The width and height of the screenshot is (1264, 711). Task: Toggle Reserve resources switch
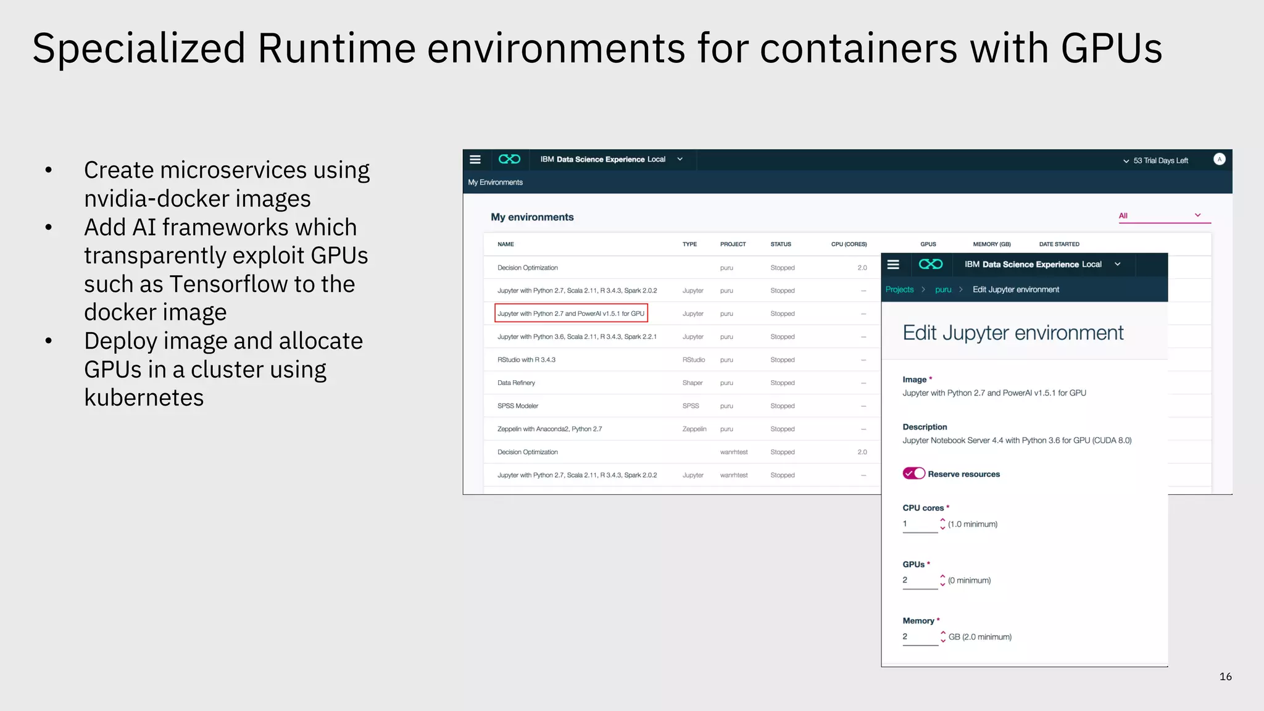tap(913, 473)
